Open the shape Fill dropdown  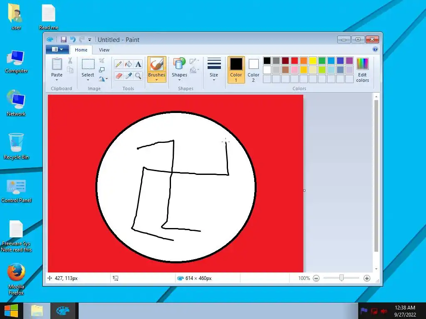[x=194, y=70]
